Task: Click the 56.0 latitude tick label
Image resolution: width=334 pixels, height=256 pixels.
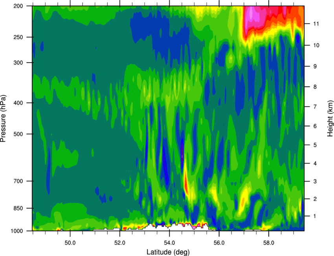Action: (x=219, y=243)
